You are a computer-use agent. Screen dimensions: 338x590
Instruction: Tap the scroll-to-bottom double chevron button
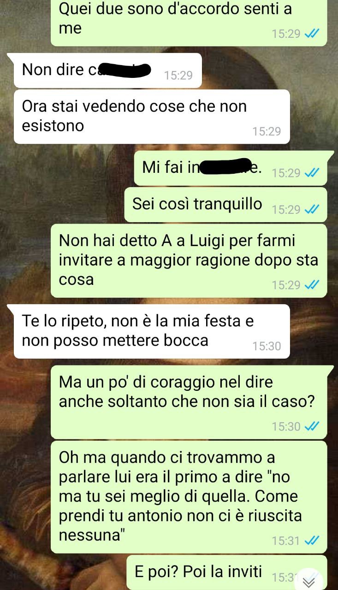tap(308, 581)
